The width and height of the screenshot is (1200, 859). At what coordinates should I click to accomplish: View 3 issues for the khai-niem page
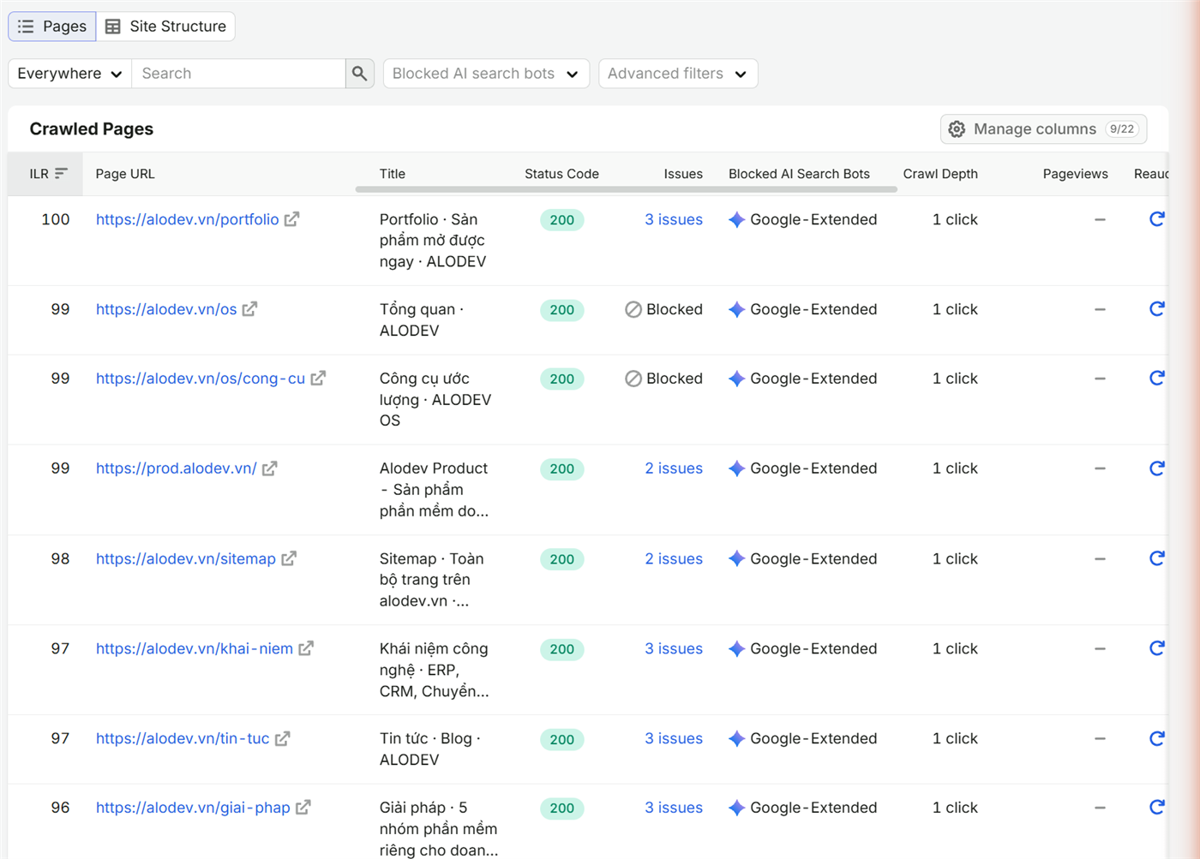pos(674,648)
